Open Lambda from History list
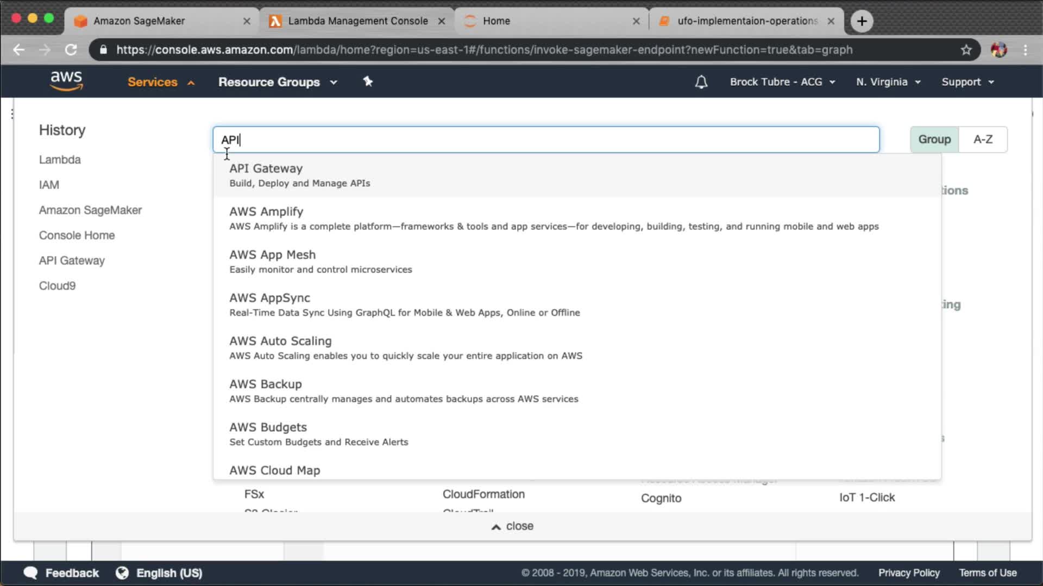This screenshot has height=586, width=1043. pos(60,160)
